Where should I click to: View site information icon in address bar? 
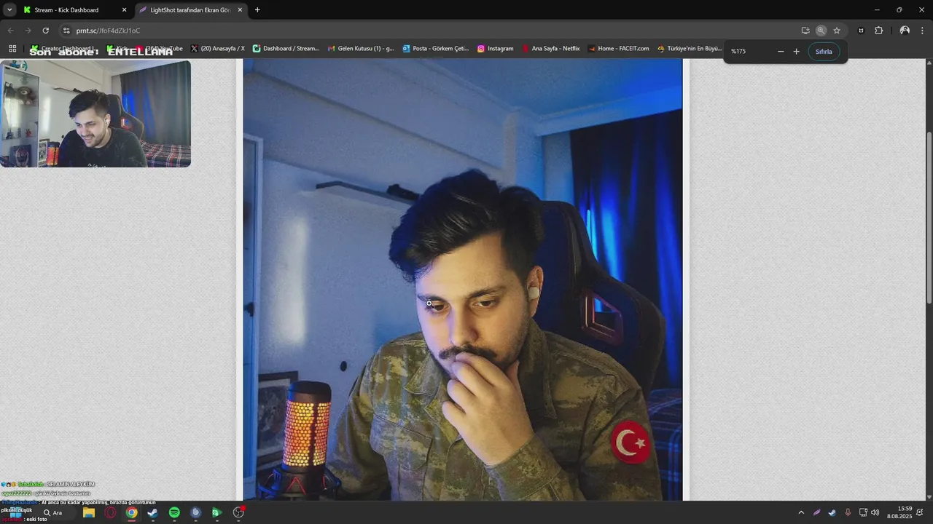[66, 31]
